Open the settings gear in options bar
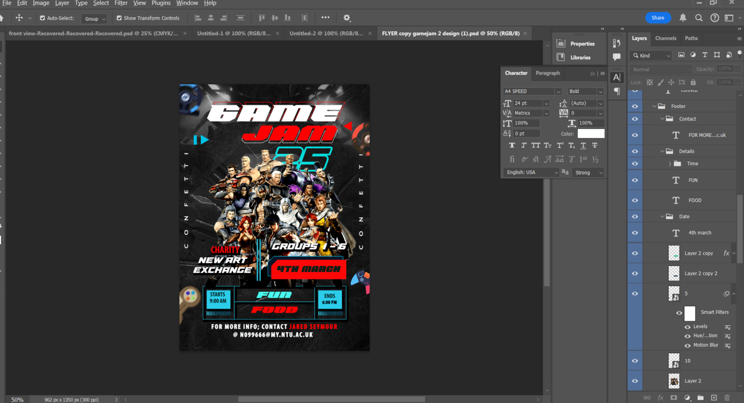 click(x=347, y=18)
